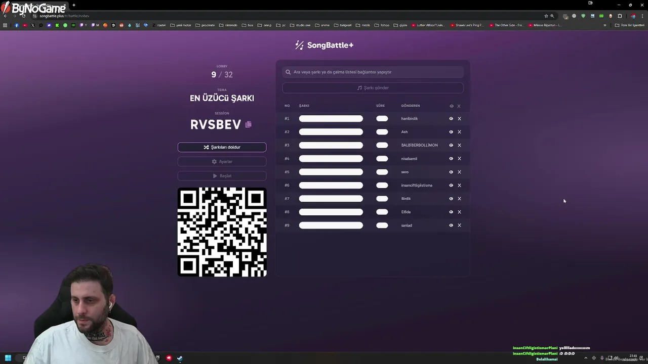Expand the nintendo bookmark folder
The width and height of the screenshot is (648, 364).
coord(228,25)
